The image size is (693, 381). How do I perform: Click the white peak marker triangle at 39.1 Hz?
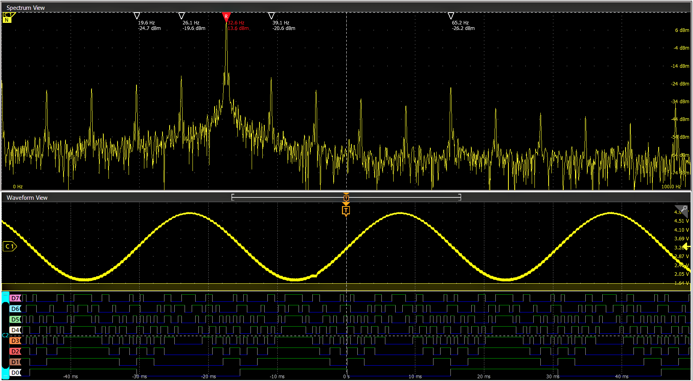point(271,16)
